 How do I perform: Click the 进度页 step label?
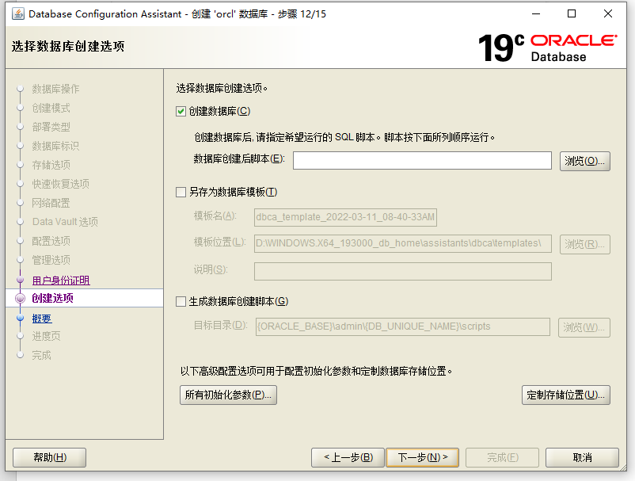(x=46, y=336)
